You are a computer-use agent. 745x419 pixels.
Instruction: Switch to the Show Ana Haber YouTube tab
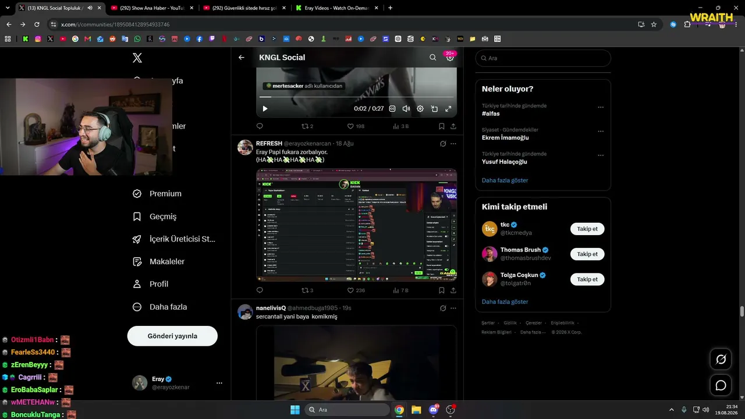[x=151, y=8]
